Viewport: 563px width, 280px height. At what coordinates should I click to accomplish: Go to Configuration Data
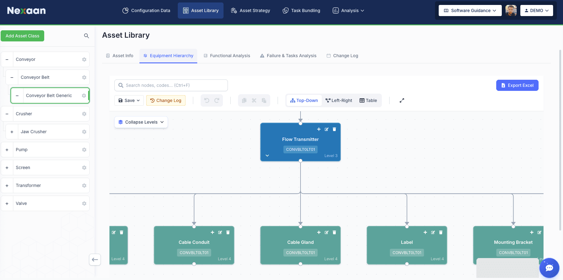point(146,11)
